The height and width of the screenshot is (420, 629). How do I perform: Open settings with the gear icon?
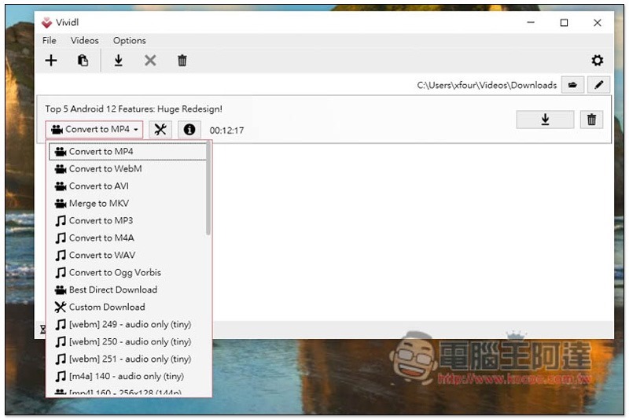click(597, 61)
